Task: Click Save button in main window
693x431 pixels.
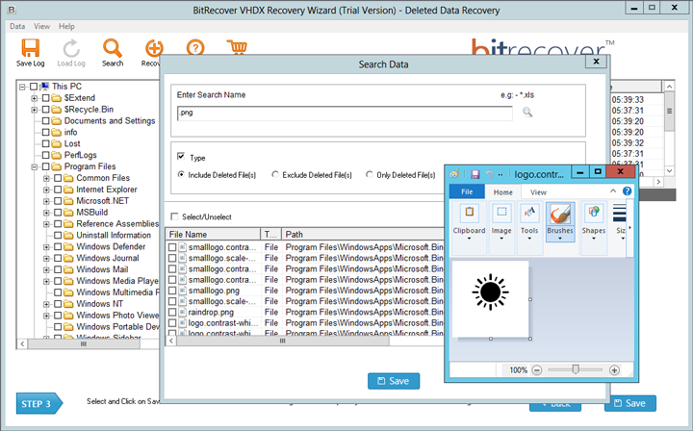Action: click(629, 403)
